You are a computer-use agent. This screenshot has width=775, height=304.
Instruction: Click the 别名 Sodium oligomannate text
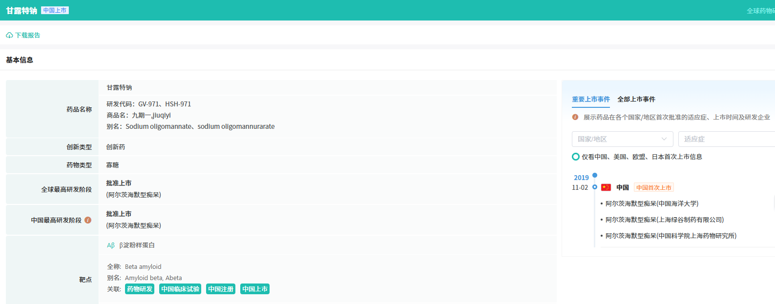point(190,126)
